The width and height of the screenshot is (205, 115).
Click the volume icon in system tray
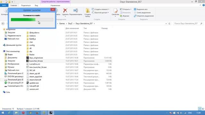181,113
